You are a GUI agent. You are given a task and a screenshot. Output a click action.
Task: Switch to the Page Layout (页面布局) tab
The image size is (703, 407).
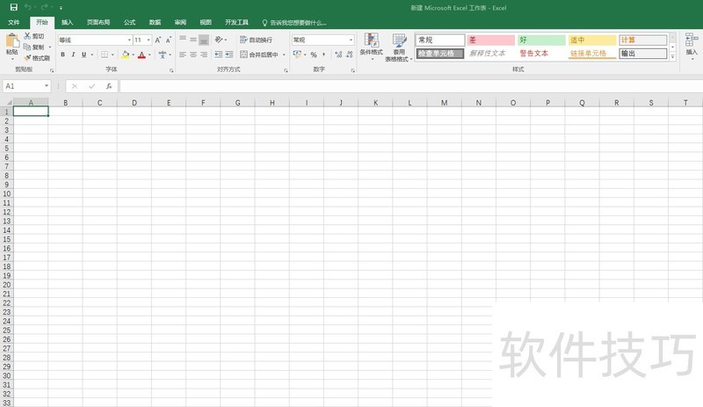(x=98, y=23)
